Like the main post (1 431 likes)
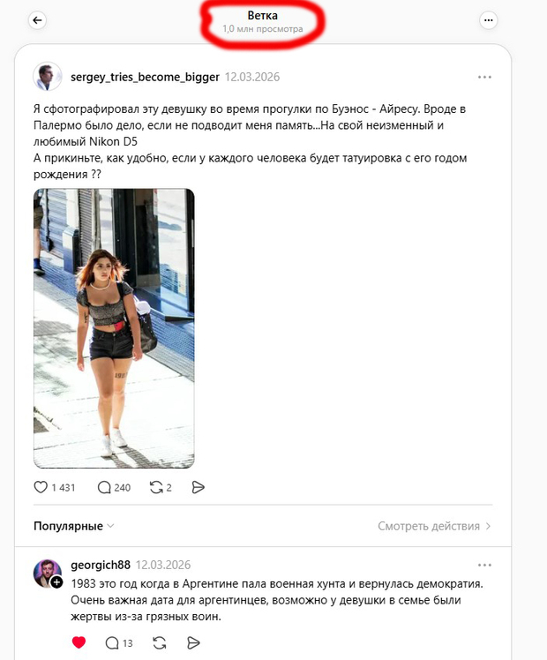The width and height of the screenshot is (547, 660). pyautogui.click(x=41, y=487)
